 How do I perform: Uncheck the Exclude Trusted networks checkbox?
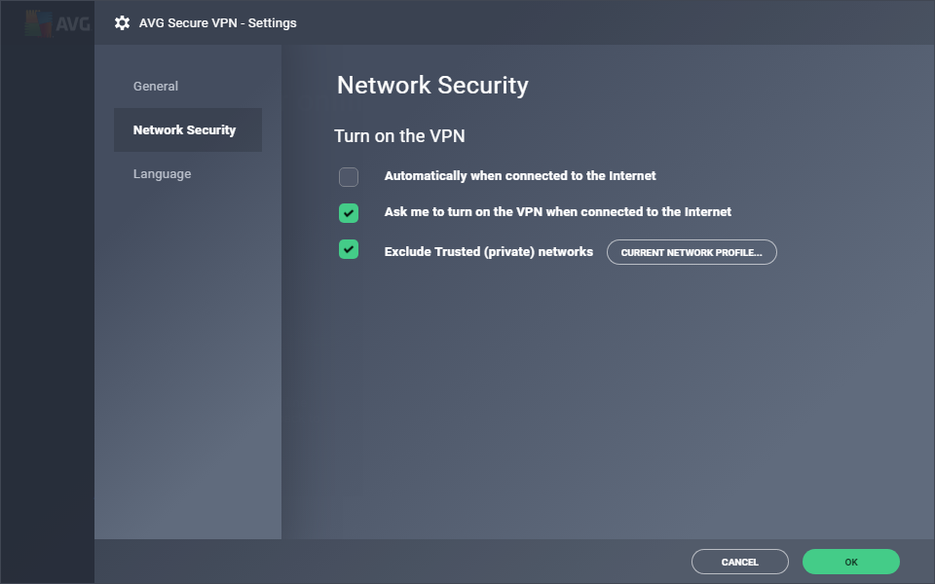pos(349,250)
